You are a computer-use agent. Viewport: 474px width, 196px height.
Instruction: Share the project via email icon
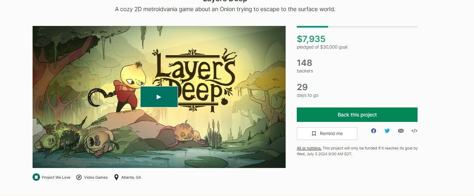coord(401,131)
